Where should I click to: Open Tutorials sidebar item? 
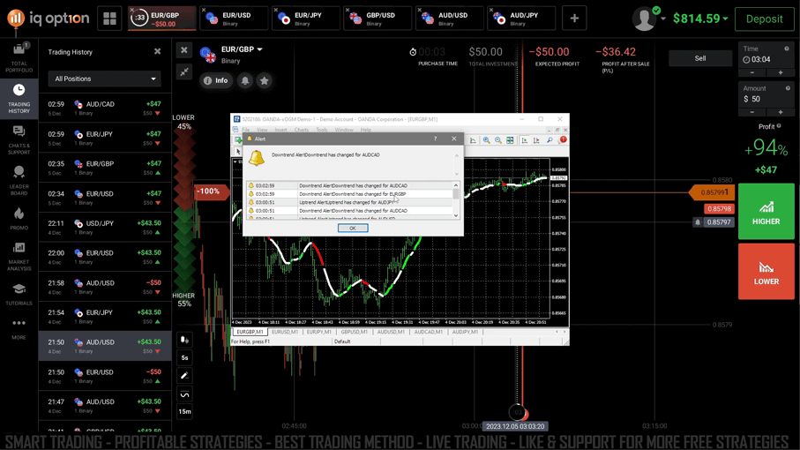(19, 295)
